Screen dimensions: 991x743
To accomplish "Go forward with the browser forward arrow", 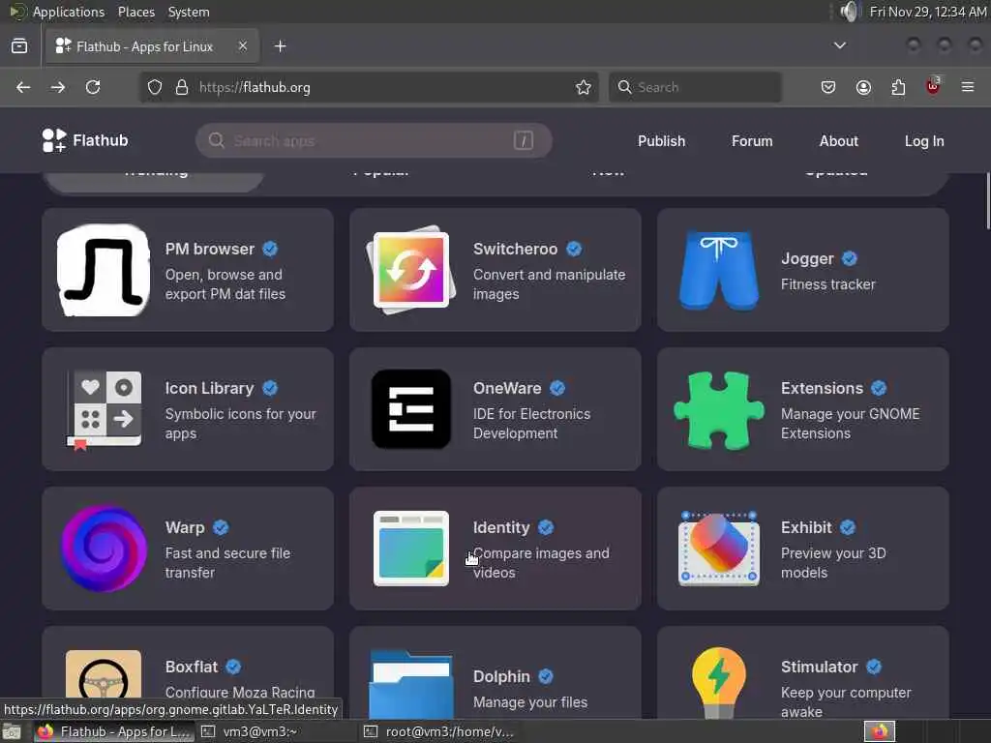I will point(58,87).
